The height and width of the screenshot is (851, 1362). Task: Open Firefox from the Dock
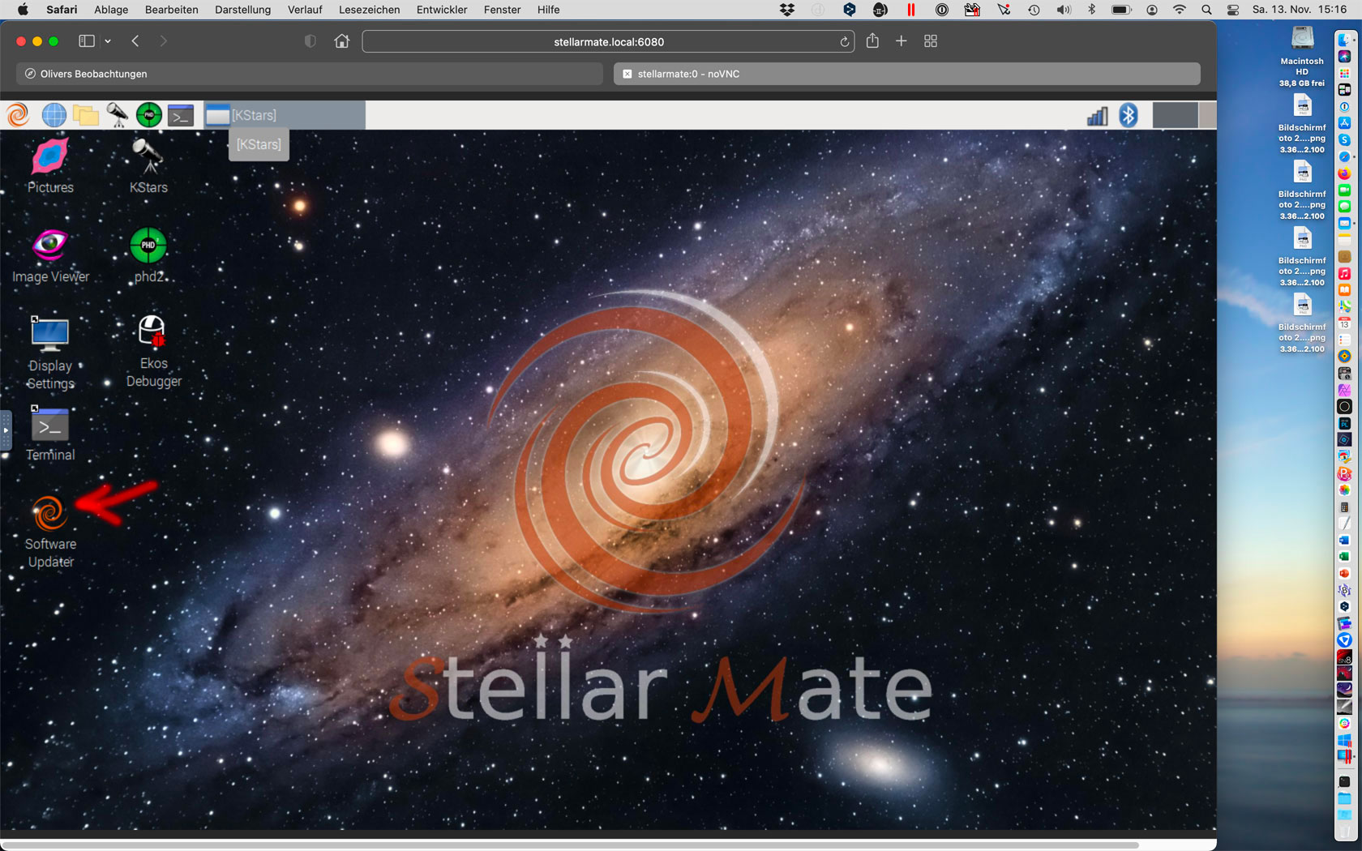[x=1344, y=173]
